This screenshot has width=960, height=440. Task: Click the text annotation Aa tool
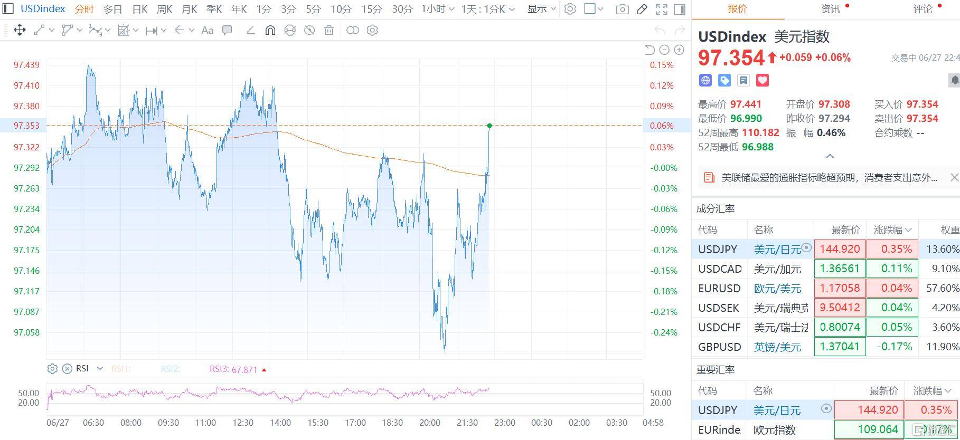(208, 30)
